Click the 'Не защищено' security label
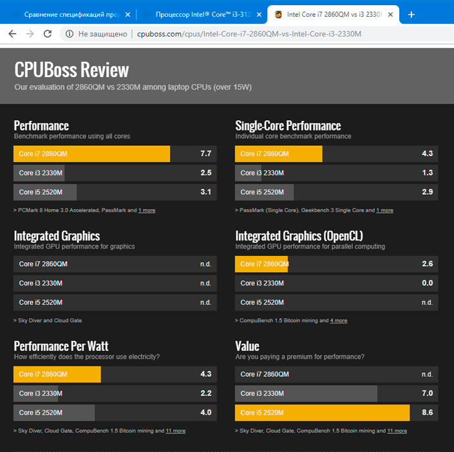 (x=102, y=34)
